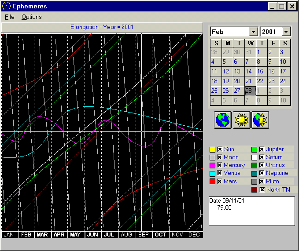Viewport: 299px width, 251px height.
Task: Select the highlighted day 28 in calendar
Action: click(x=250, y=91)
